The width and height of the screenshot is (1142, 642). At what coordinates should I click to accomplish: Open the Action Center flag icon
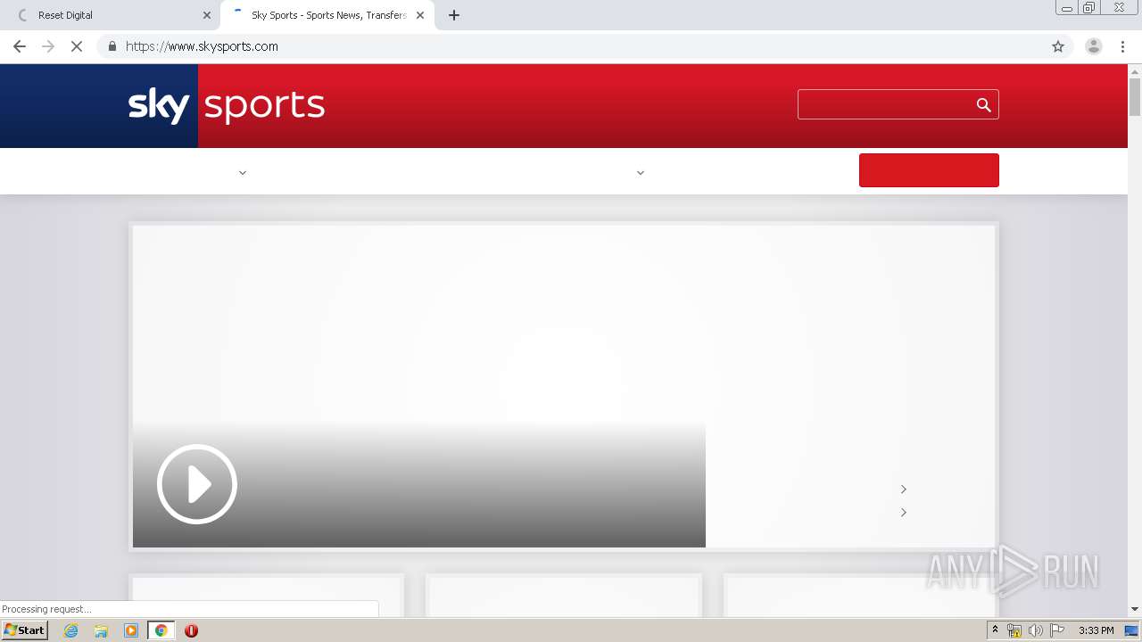1057,630
